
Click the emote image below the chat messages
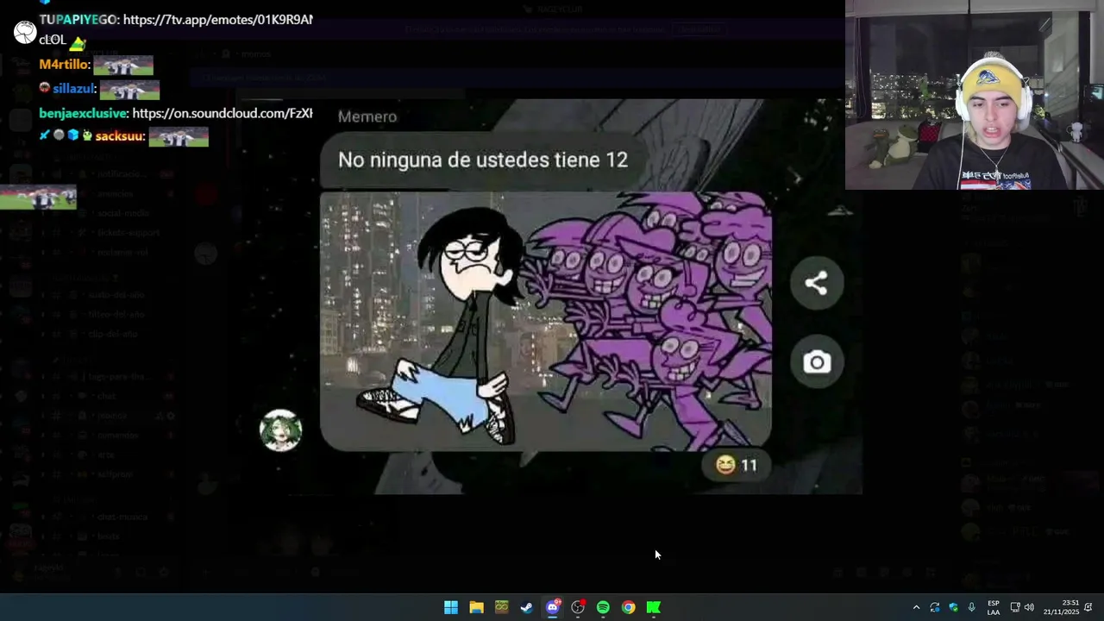point(38,198)
